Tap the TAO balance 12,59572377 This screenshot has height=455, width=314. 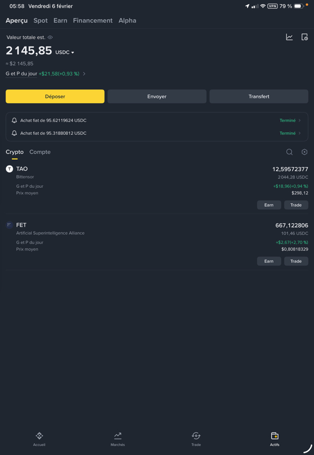tap(290, 169)
